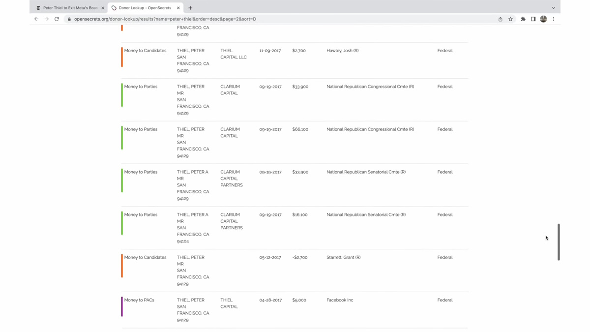This screenshot has width=590, height=332.
Task: Open the Chrome three-dot menu
Action: tap(554, 19)
